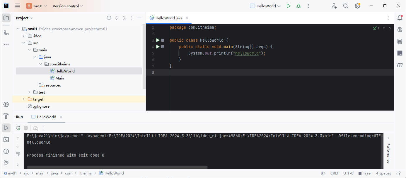The height and width of the screenshot is (178, 406).
Task: Toggle file read-only lock in status bar
Action: (398, 173)
